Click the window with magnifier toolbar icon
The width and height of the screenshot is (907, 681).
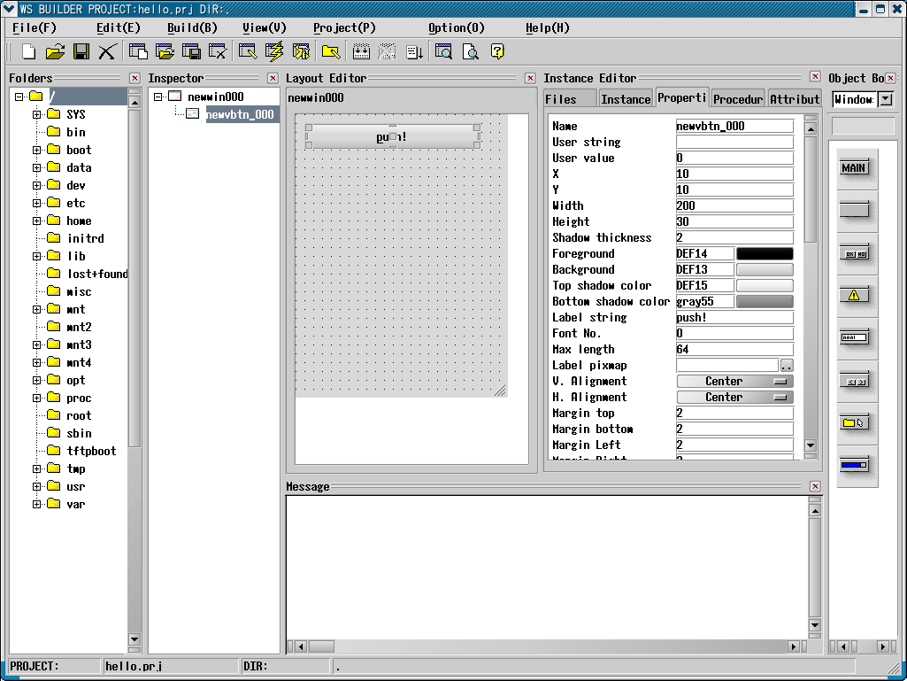[443, 51]
